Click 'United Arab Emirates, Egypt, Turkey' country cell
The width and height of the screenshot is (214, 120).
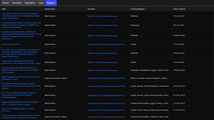tap(150, 103)
